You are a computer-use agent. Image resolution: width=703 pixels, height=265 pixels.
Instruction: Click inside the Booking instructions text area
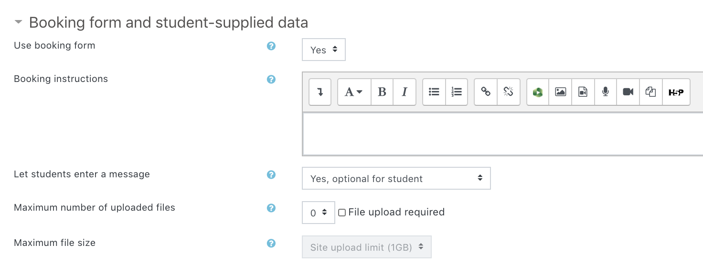501,133
